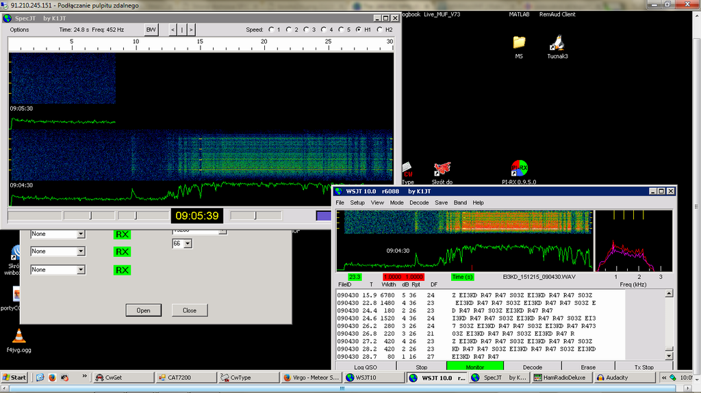Click the left arrow button in SpecJT
This screenshot has height=393, width=701.
tap(173, 29)
